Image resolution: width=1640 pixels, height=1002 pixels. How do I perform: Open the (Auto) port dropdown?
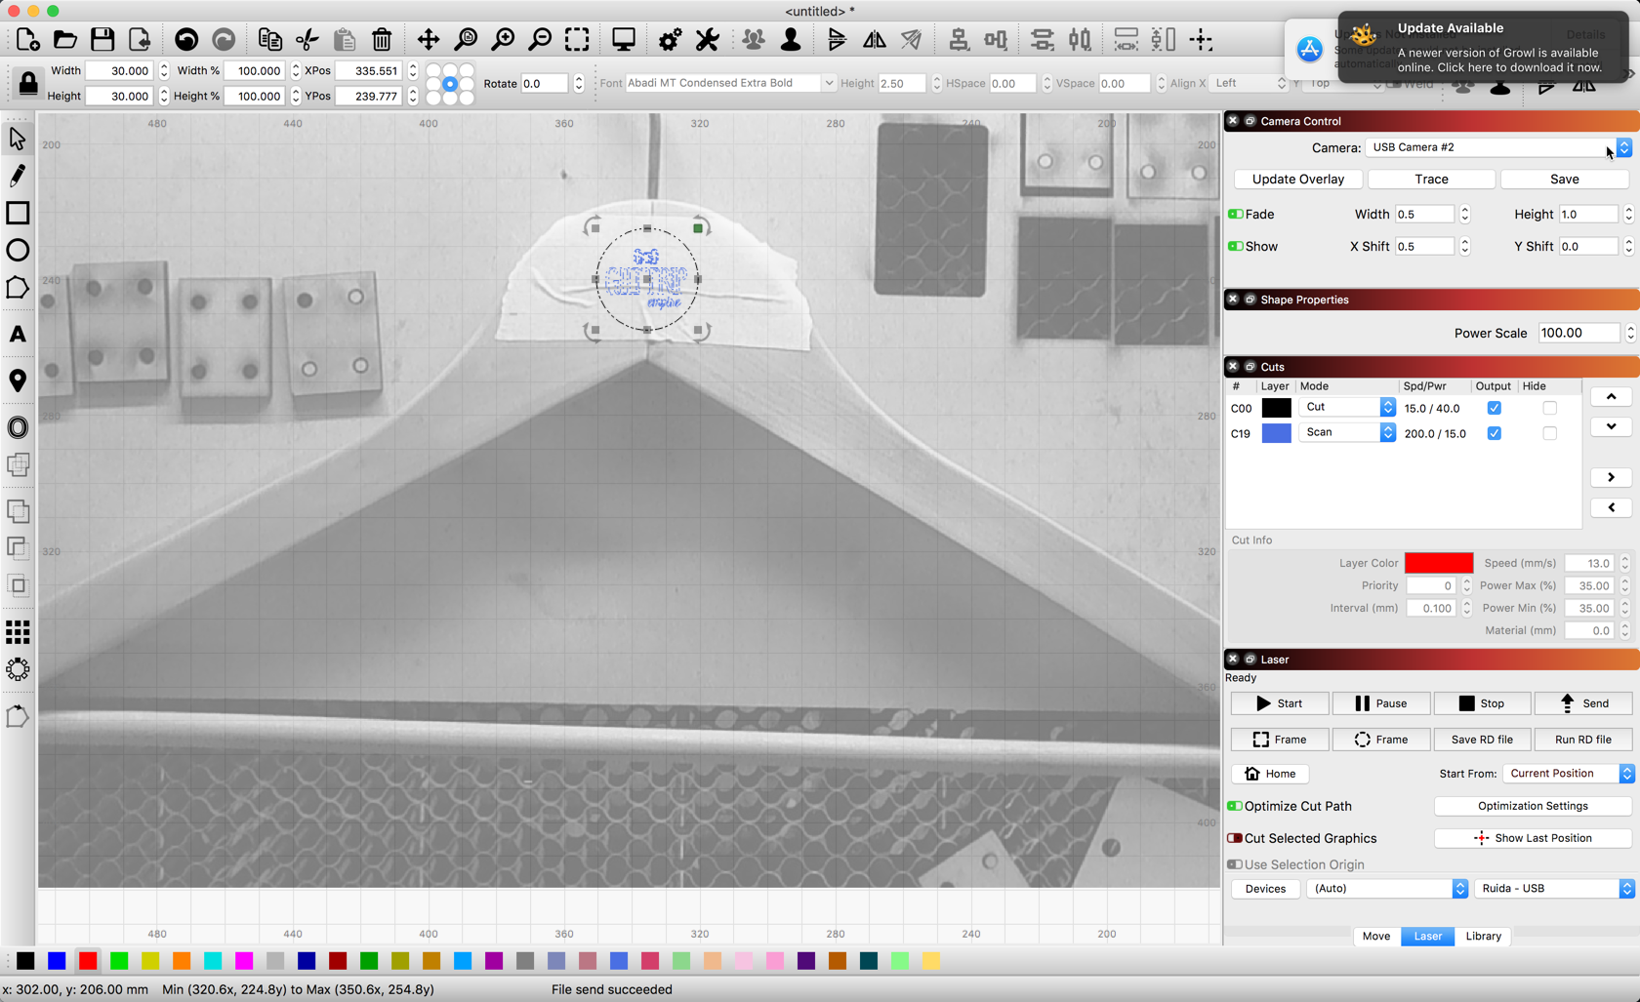tap(1387, 889)
